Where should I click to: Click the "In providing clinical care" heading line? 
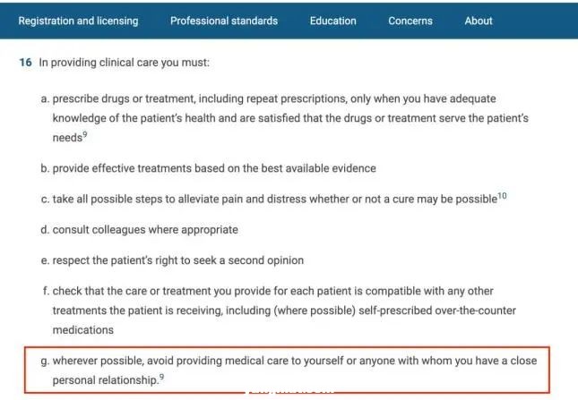coord(124,64)
